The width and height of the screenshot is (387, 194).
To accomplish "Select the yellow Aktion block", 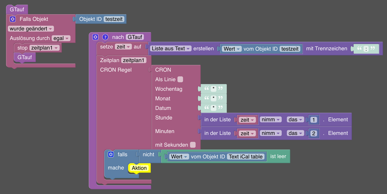I will coord(139,168).
